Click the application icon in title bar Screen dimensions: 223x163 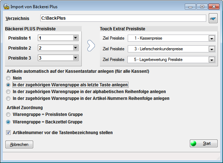(x=6, y=7)
